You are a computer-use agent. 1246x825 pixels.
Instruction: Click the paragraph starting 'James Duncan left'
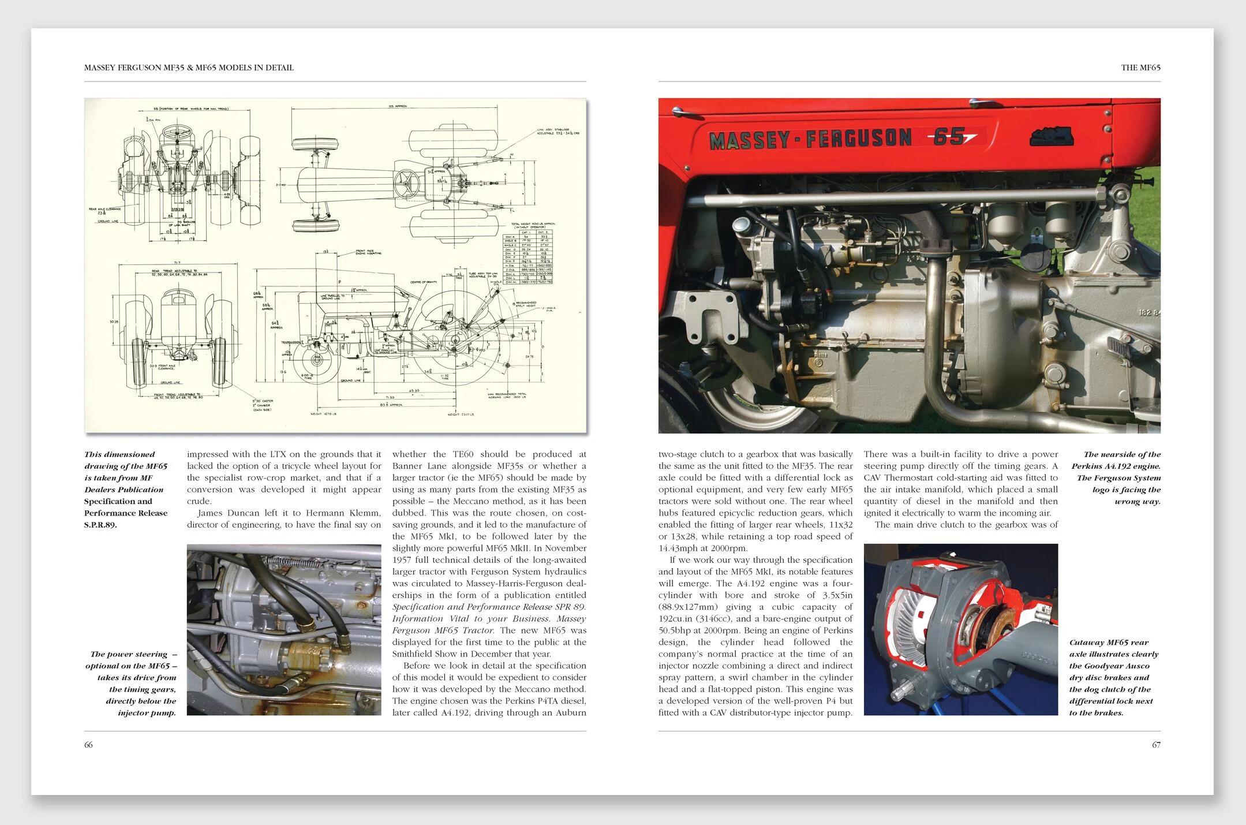[x=284, y=518]
